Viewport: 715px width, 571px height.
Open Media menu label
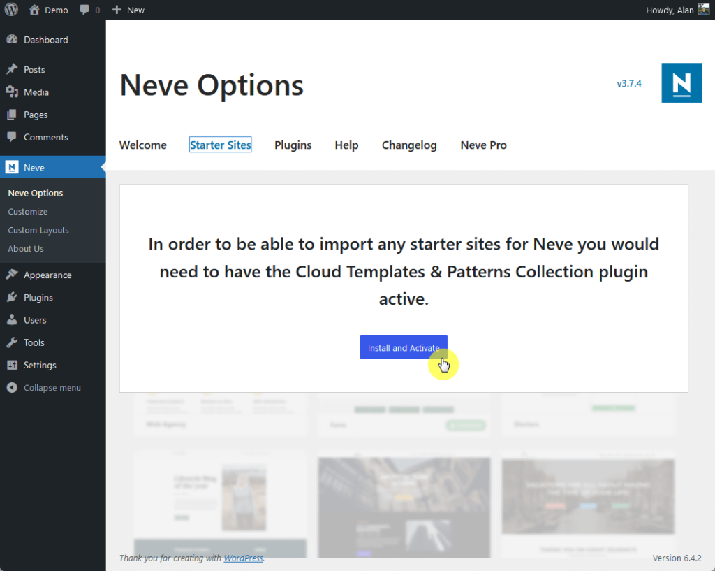point(36,92)
